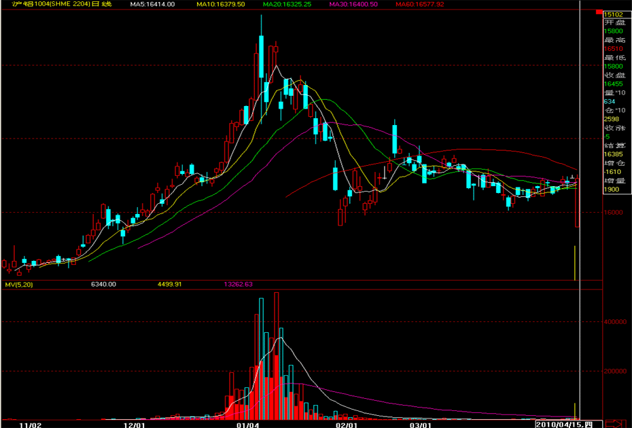The image size is (632, 428).
Task: Click the 16000 price axis label
Action: coord(613,213)
